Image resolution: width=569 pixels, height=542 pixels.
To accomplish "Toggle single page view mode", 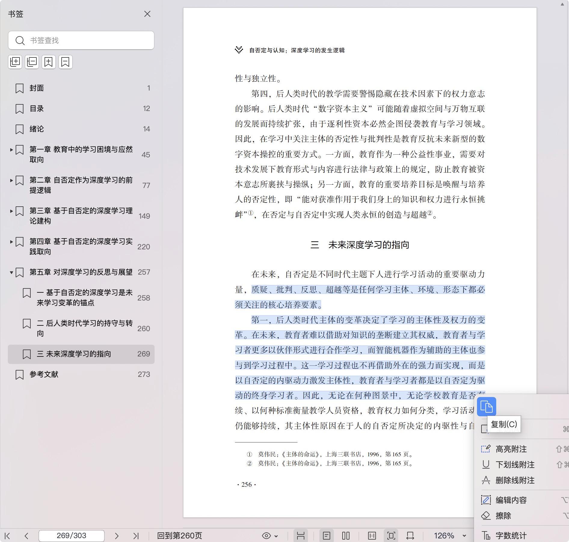I will 326,536.
